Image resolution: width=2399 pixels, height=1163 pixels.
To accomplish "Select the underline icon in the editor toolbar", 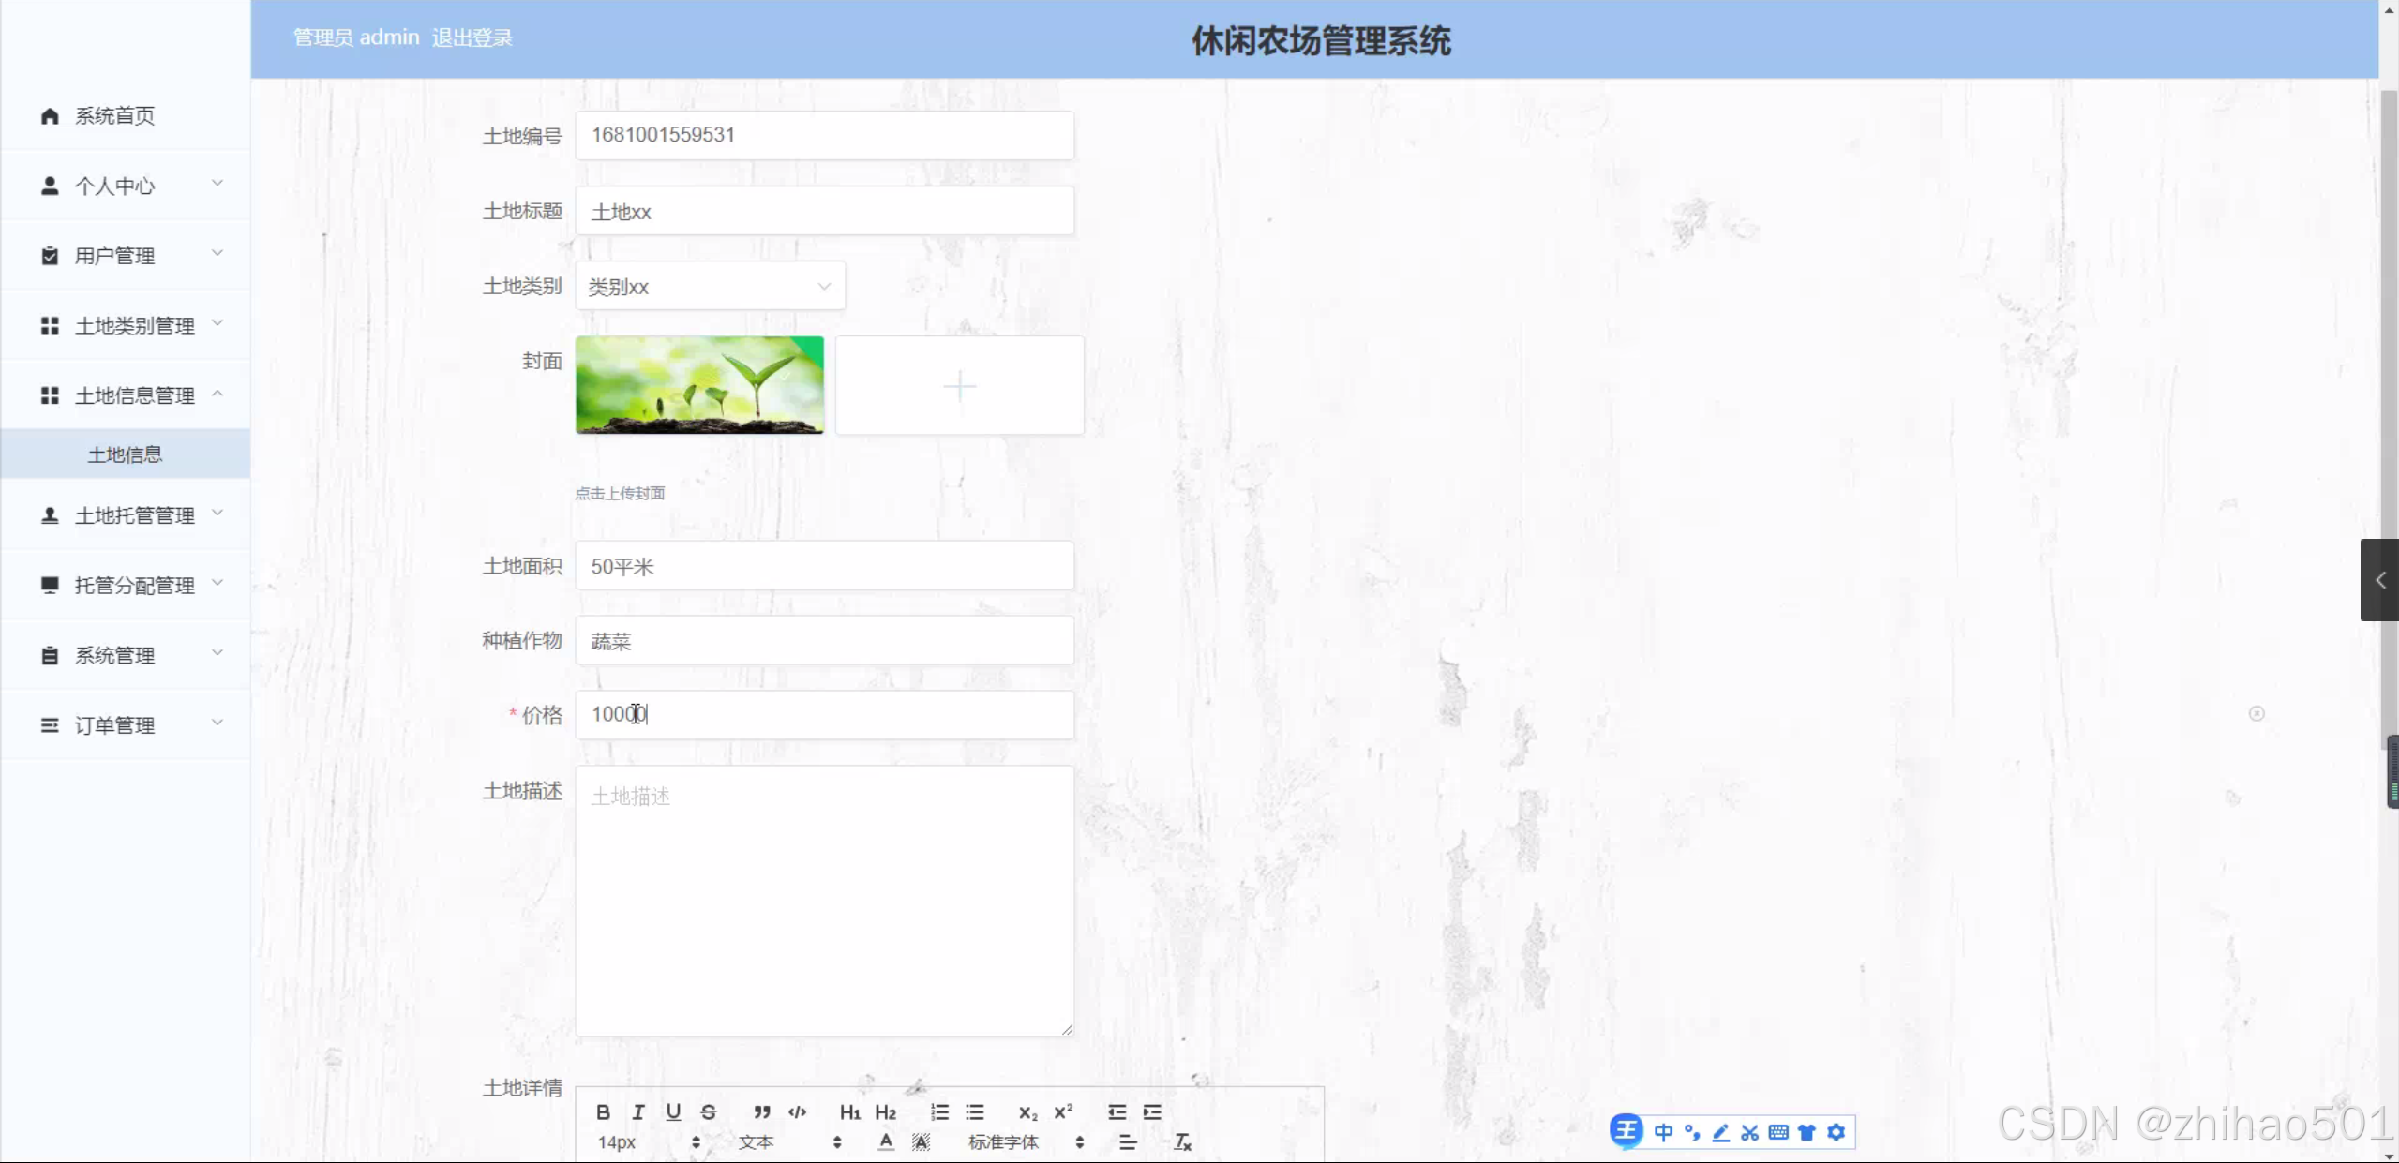I will point(673,1112).
